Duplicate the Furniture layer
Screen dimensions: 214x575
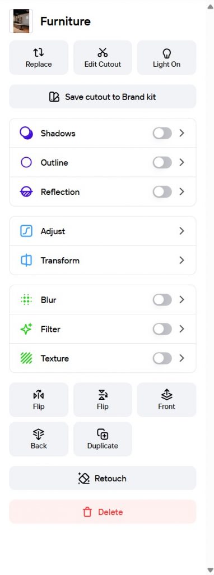[x=103, y=439]
